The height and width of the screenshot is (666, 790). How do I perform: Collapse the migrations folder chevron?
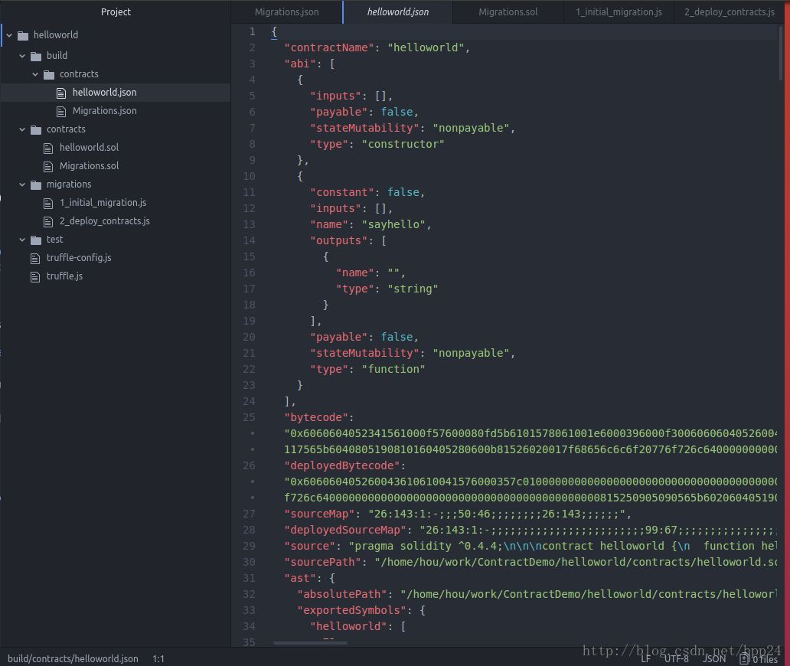22,185
